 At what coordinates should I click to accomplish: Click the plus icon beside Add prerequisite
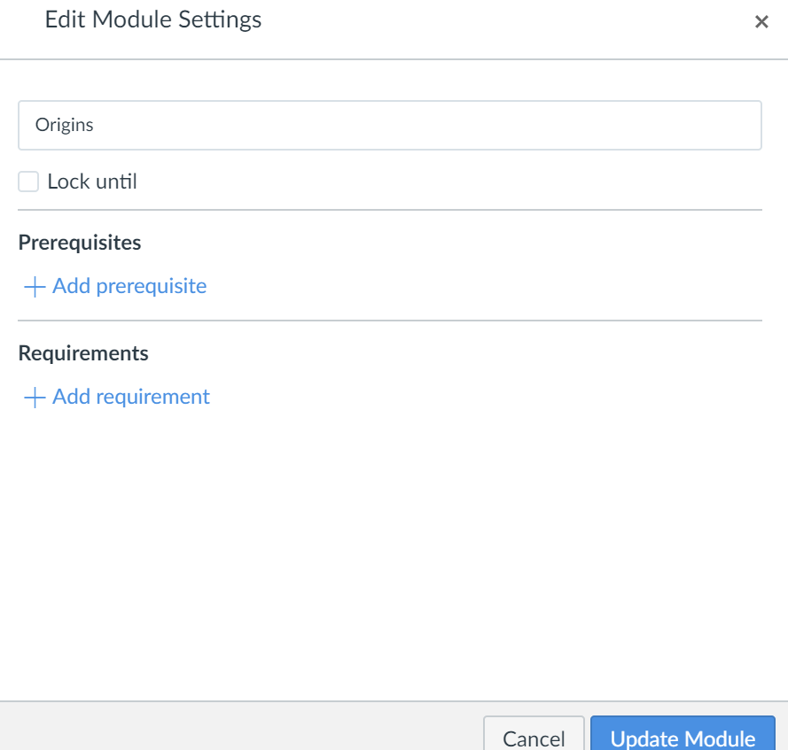pos(35,287)
